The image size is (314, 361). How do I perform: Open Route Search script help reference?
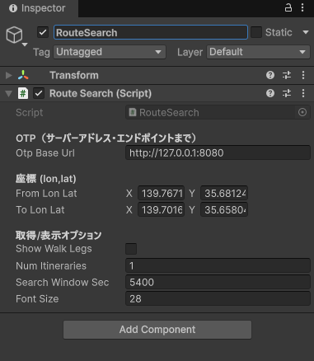click(270, 93)
